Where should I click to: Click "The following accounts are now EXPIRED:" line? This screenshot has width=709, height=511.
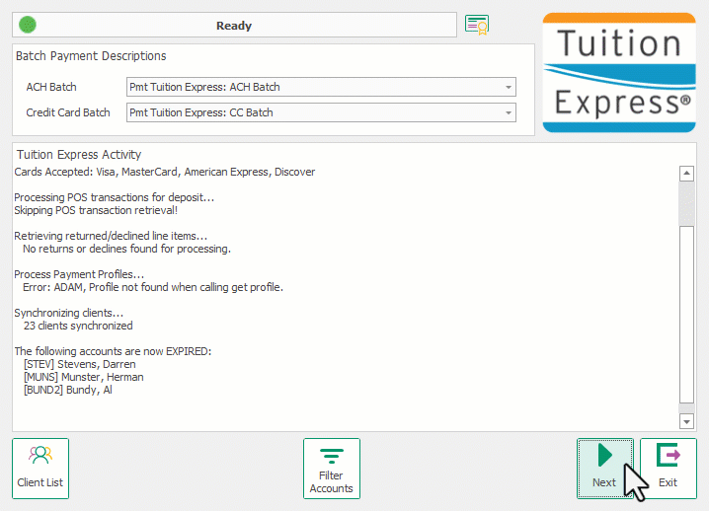113,351
